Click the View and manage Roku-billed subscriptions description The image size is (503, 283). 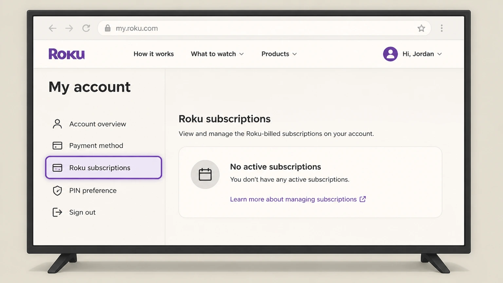[276, 134]
